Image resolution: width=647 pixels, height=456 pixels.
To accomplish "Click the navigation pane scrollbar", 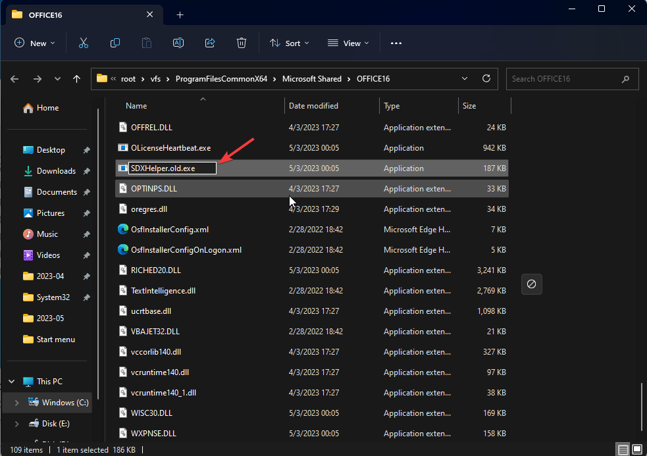I will [x=98, y=254].
